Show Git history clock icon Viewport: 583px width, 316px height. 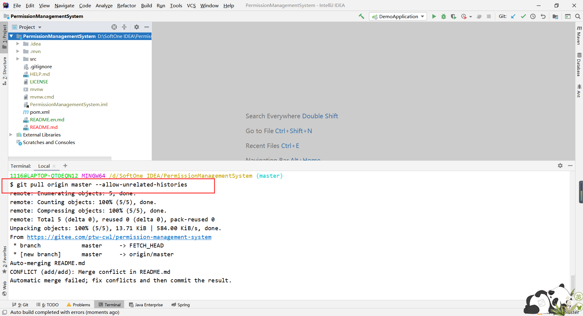pos(533,16)
